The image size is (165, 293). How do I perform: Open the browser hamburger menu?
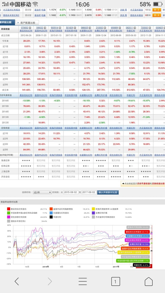[82, 282]
